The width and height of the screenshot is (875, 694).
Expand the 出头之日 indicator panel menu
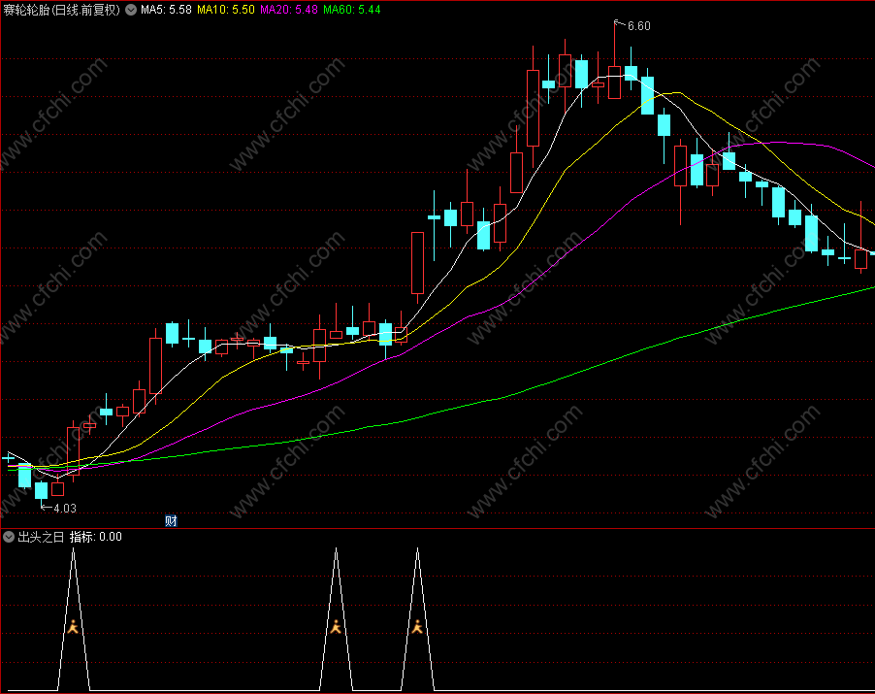coord(9,537)
